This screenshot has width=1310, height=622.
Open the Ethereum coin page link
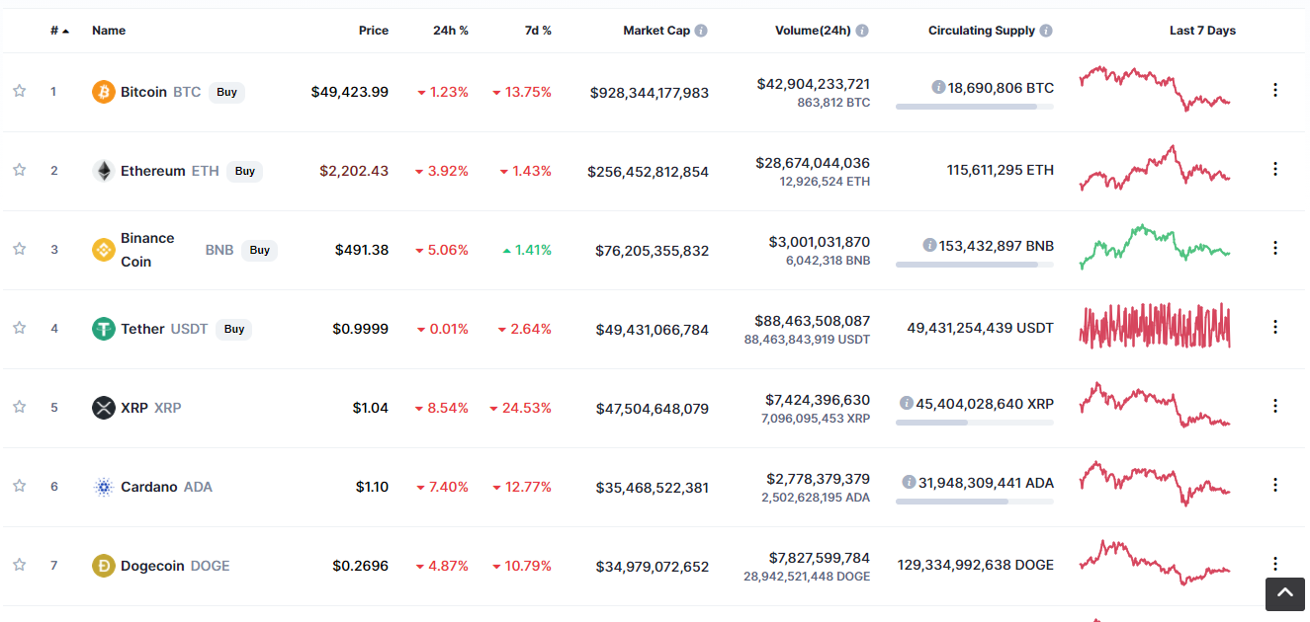coord(153,171)
